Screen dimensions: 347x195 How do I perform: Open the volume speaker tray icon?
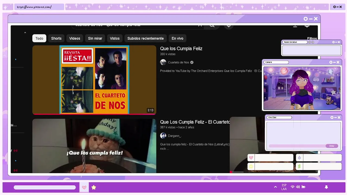click(x=298, y=187)
